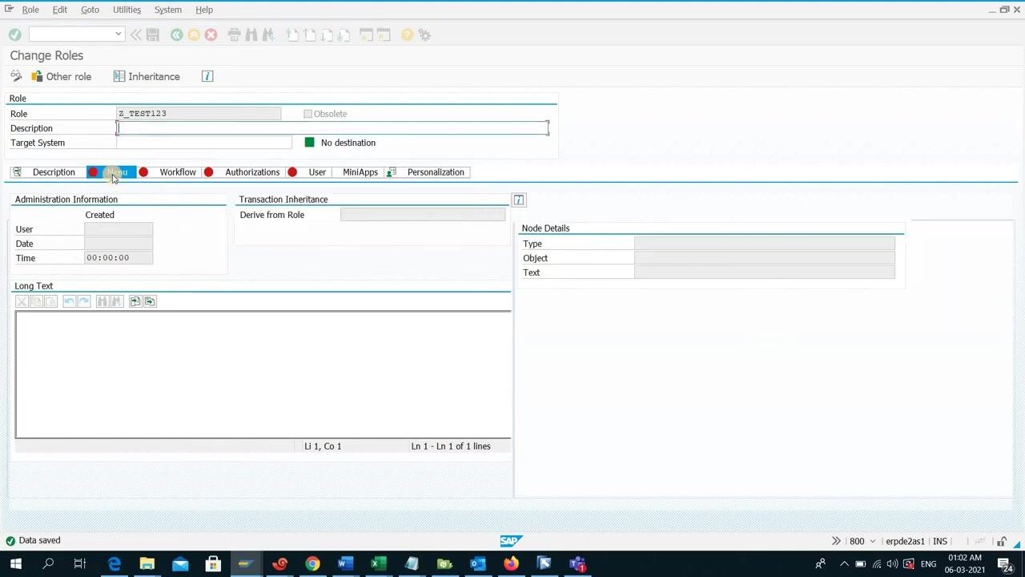Click the Load local file icon in Long Text toolbar
This screenshot has width=1025, height=577.
[135, 301]
